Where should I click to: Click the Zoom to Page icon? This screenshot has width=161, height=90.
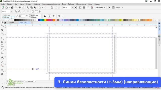[x=33, y=11]
